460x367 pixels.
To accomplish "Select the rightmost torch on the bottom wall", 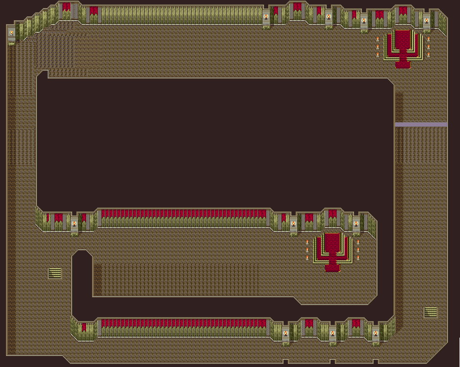I will [375, 333].
